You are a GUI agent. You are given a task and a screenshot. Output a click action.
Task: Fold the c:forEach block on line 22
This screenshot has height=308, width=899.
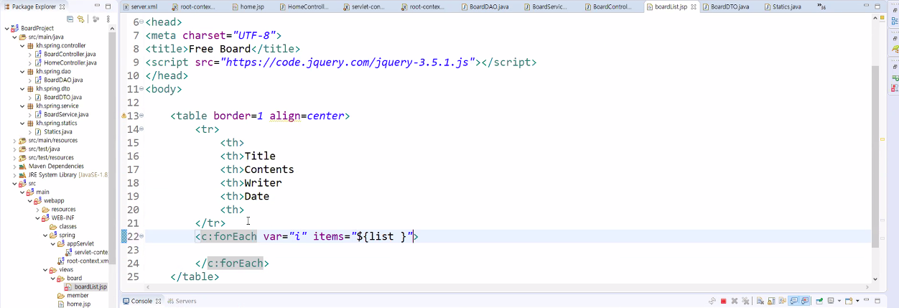[141, 236]
